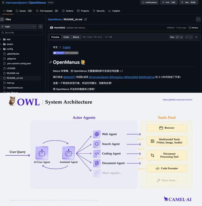Click the Notifications button
Viewport: 202px width, 206px height.
(x=149, y=2)
